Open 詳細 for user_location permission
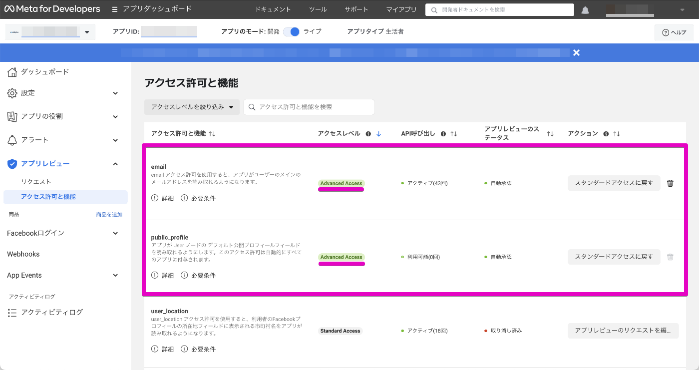This screenshot has width=699, height=370. point(163,349)
